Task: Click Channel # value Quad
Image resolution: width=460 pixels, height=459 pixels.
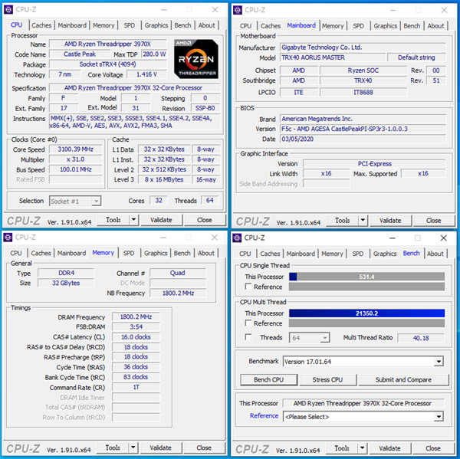Action: coord(178,273)
